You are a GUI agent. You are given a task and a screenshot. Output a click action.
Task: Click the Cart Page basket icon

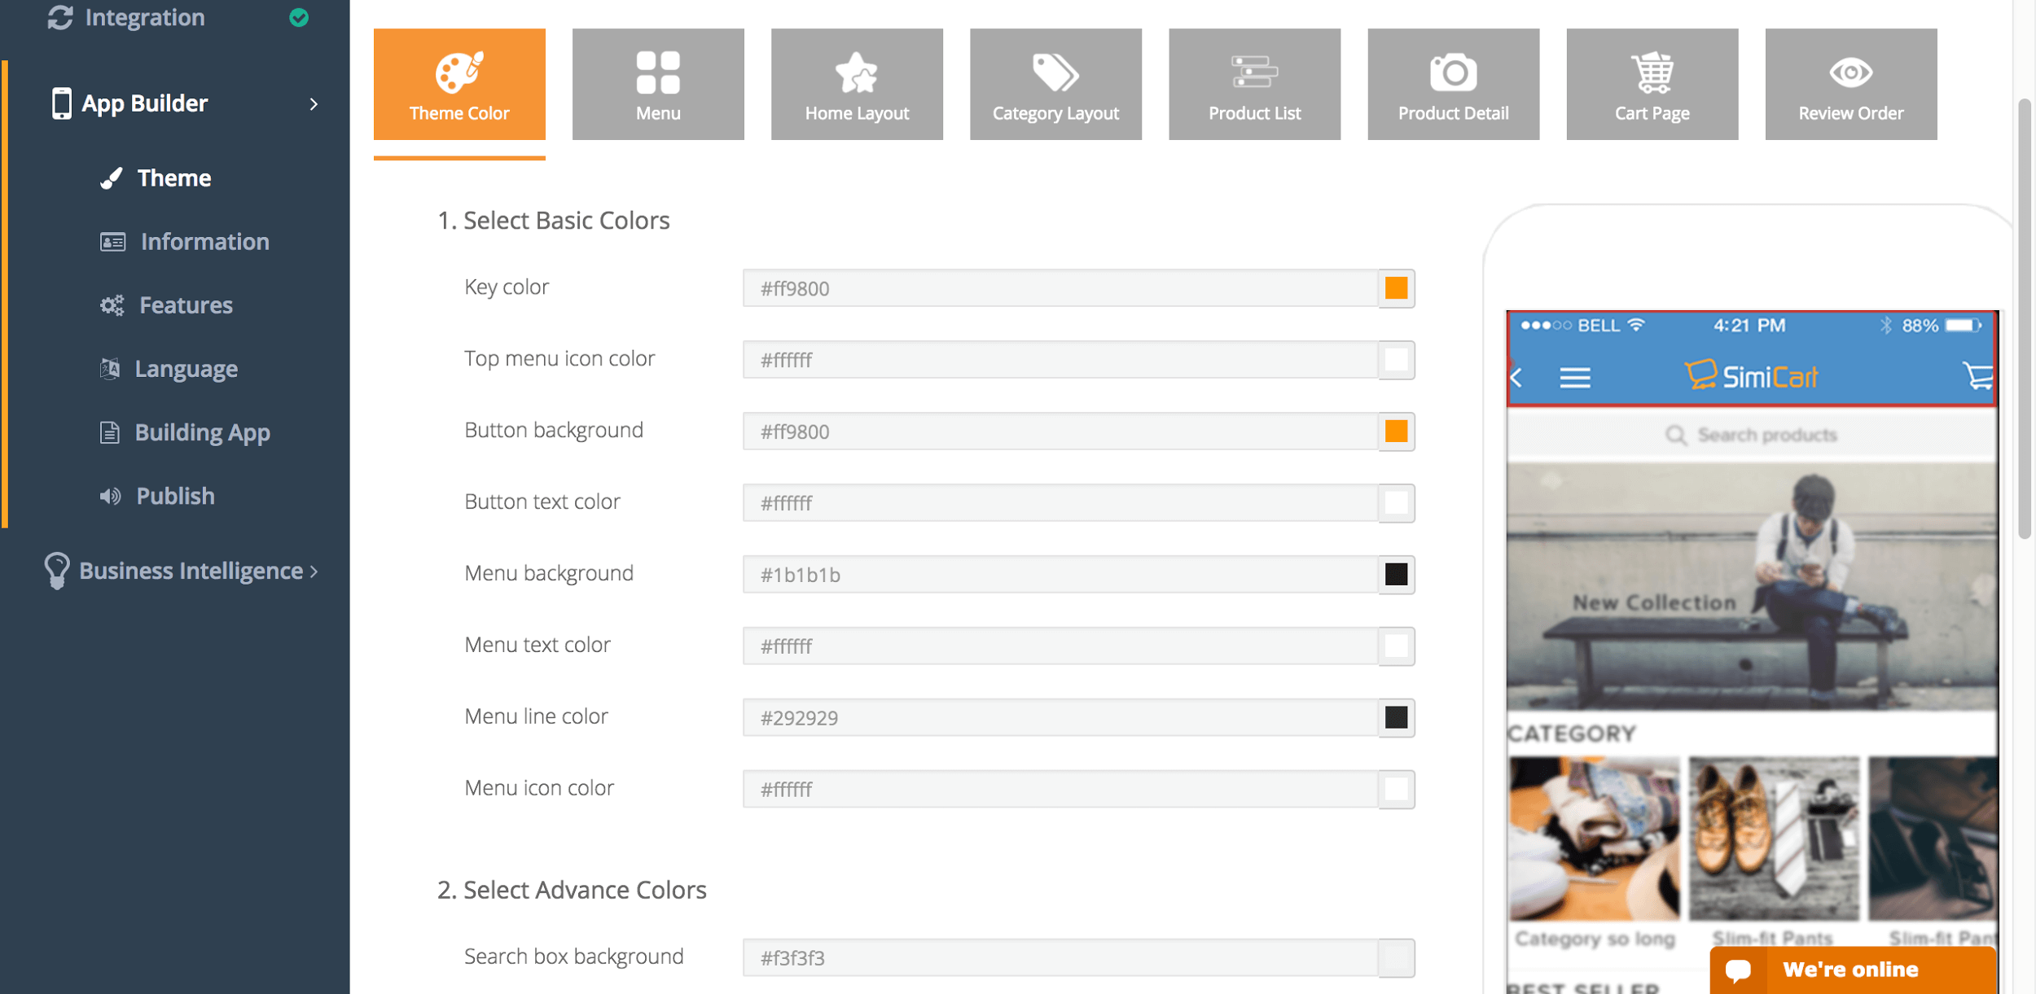[1652, 73]
